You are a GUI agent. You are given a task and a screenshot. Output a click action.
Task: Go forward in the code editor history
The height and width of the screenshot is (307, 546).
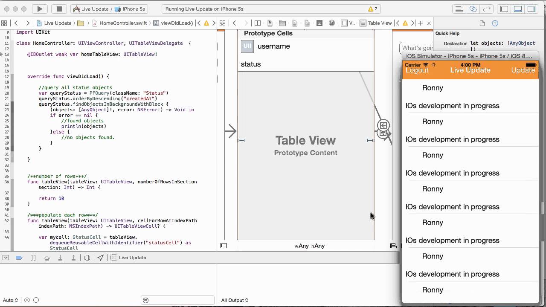click(x=27, y=23)
